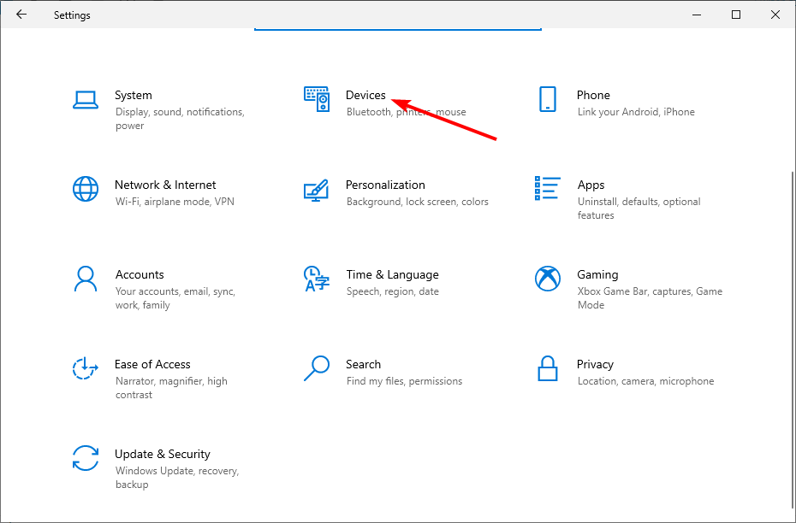796x523 pixels.
Task: Click 'Display, sound, notifications, power' description
Action: point(180,119)
